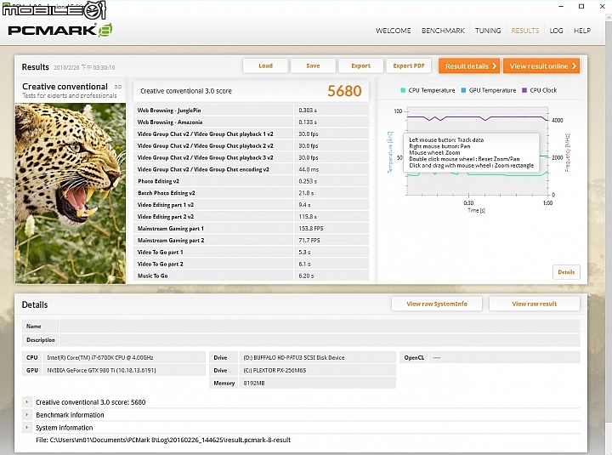Screen dimensions: 612x455
Task: Open the WELCOME tab
Action: click(x=393, y=31)
